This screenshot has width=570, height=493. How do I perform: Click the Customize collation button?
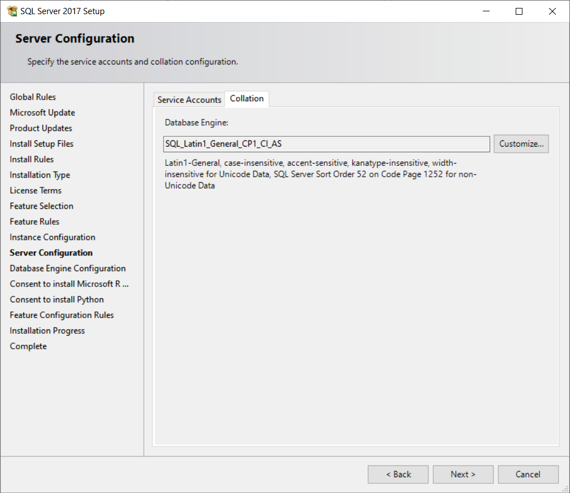coord(521,144)
